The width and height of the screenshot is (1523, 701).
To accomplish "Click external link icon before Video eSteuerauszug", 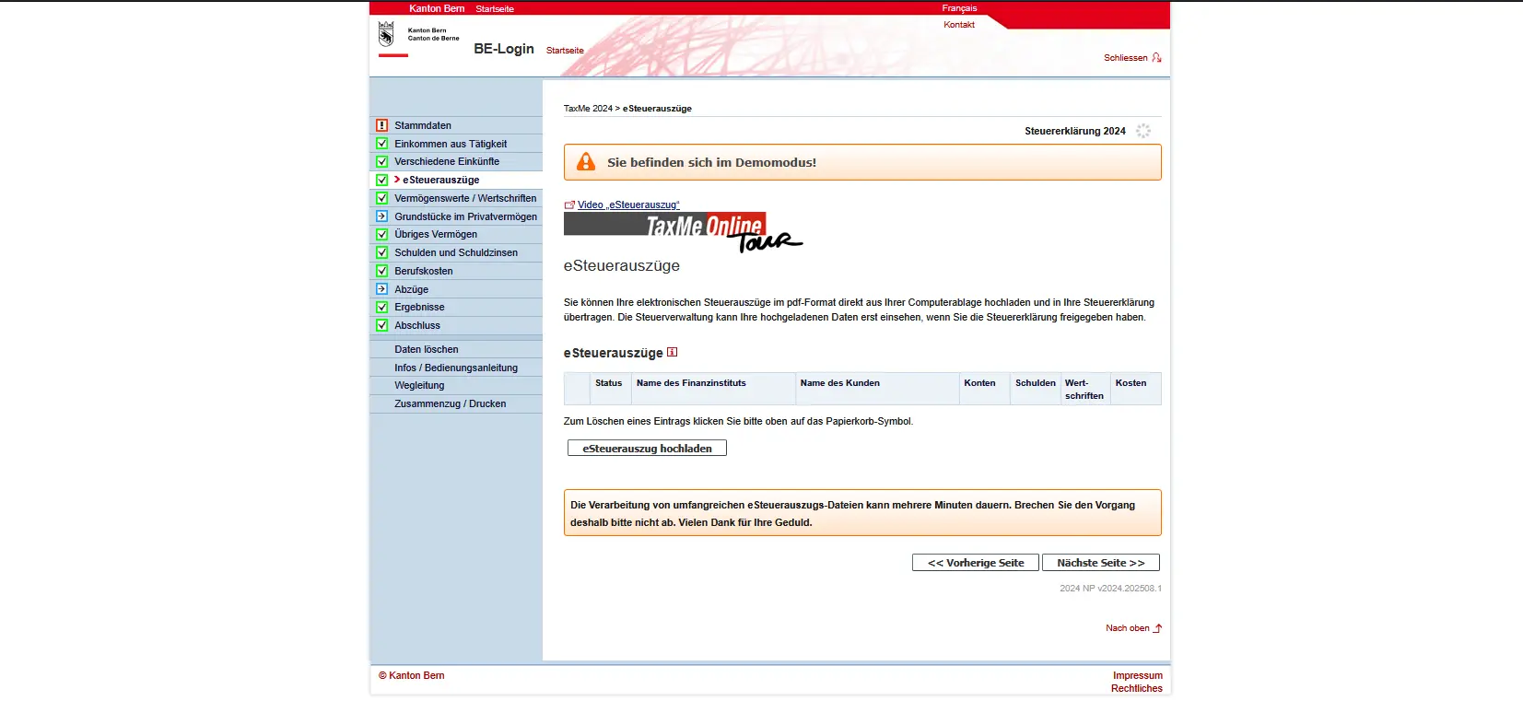I will pos(569,204).
